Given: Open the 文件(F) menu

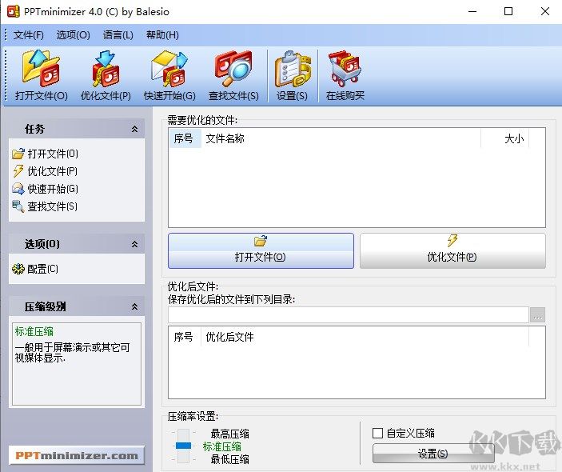Looking at the screenshot, I should pyautogui.click(x=29, y=35).
